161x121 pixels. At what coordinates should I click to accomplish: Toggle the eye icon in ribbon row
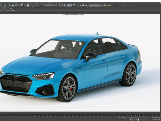pyautogui.click(x=13, y=10)
